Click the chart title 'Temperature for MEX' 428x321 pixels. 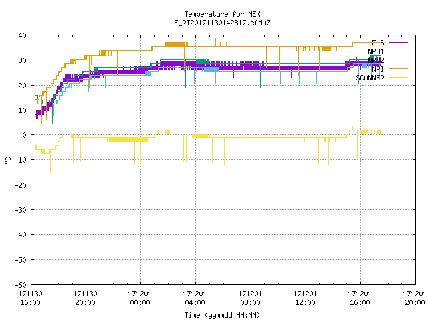tap(222, 14)
